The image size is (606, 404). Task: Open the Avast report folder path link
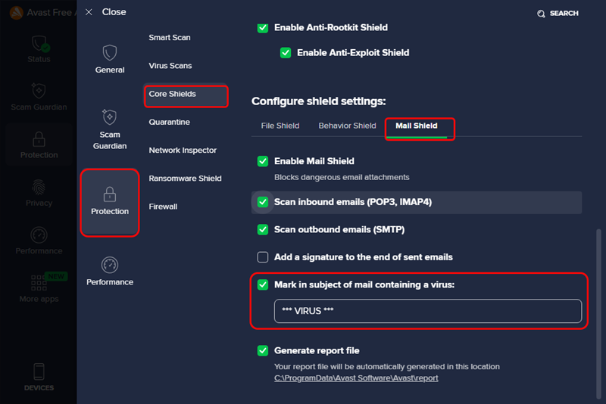tap(356, 378)
